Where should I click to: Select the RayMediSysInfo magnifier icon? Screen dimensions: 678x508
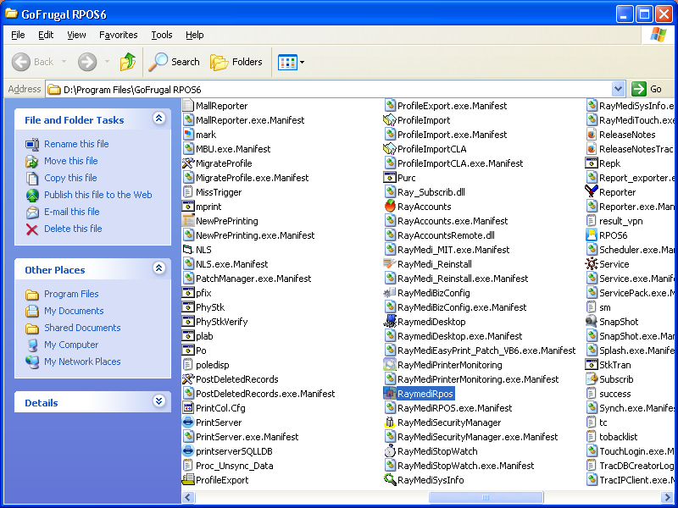click(390, 480)
